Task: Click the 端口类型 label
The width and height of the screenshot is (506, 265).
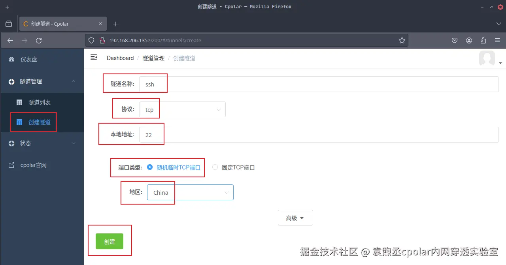Action: pos(130,167)
